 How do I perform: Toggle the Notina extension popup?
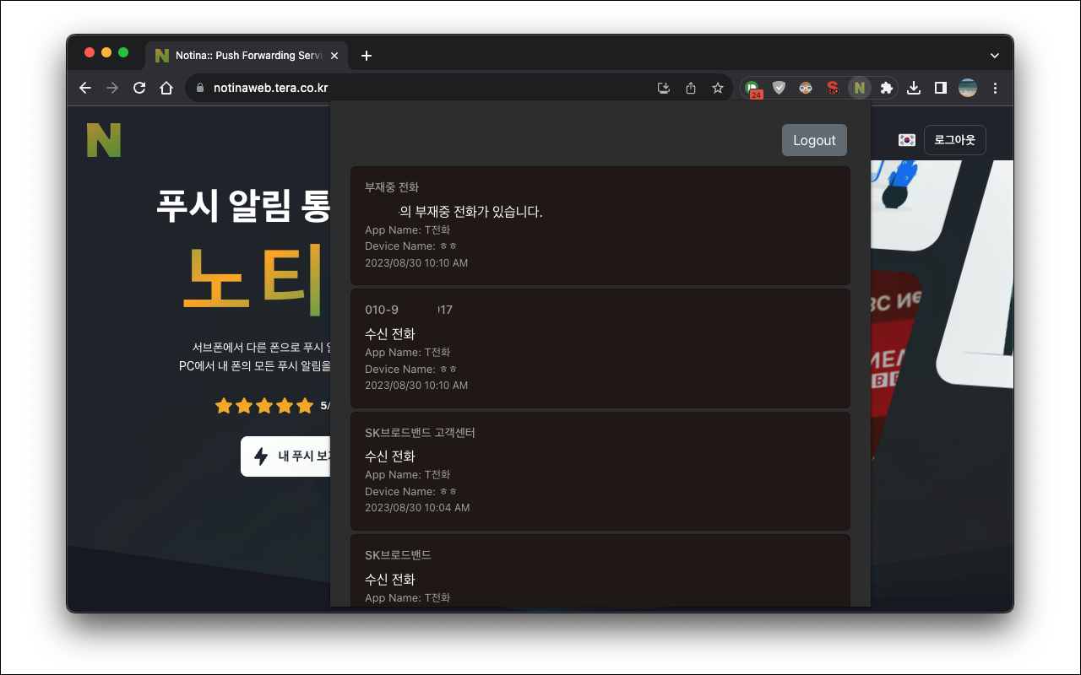pos(860,88)
